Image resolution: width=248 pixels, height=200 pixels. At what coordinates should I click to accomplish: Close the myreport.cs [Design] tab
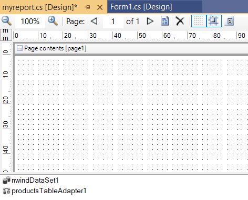click(100, 7)
